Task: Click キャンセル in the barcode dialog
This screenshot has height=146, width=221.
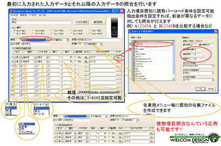Action: point(211,89)
